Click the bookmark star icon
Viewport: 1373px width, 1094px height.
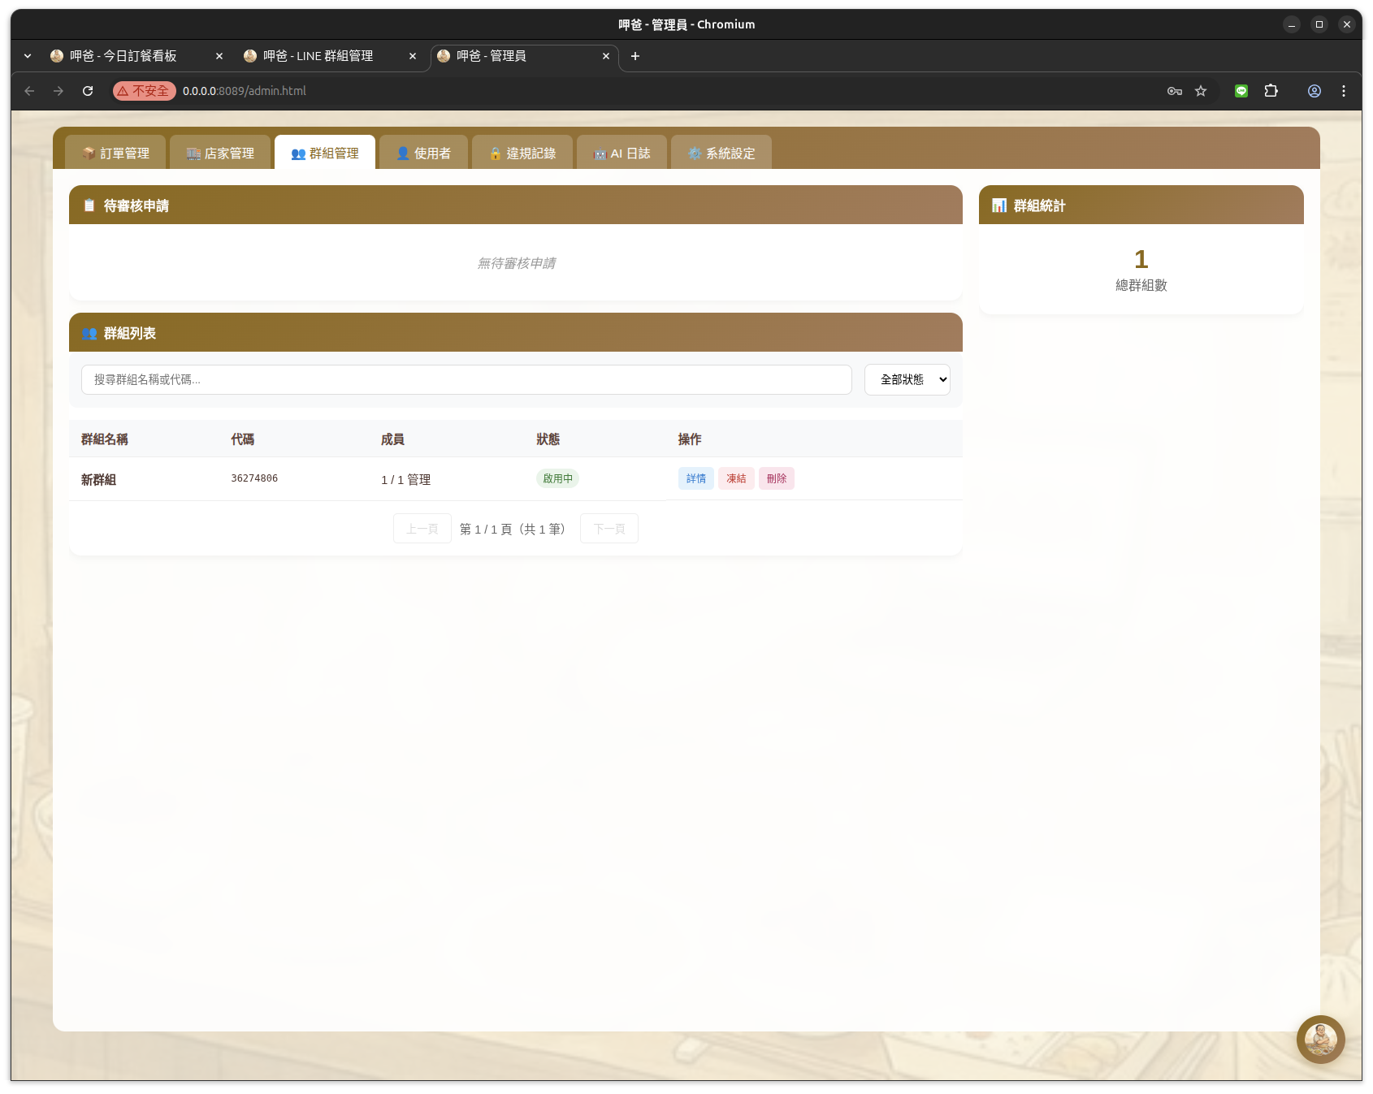click(x=1201, y=91)
